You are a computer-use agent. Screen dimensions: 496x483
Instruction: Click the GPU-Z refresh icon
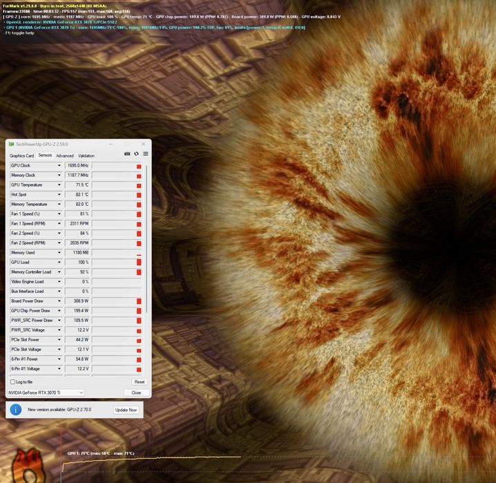tap(136, 153)
